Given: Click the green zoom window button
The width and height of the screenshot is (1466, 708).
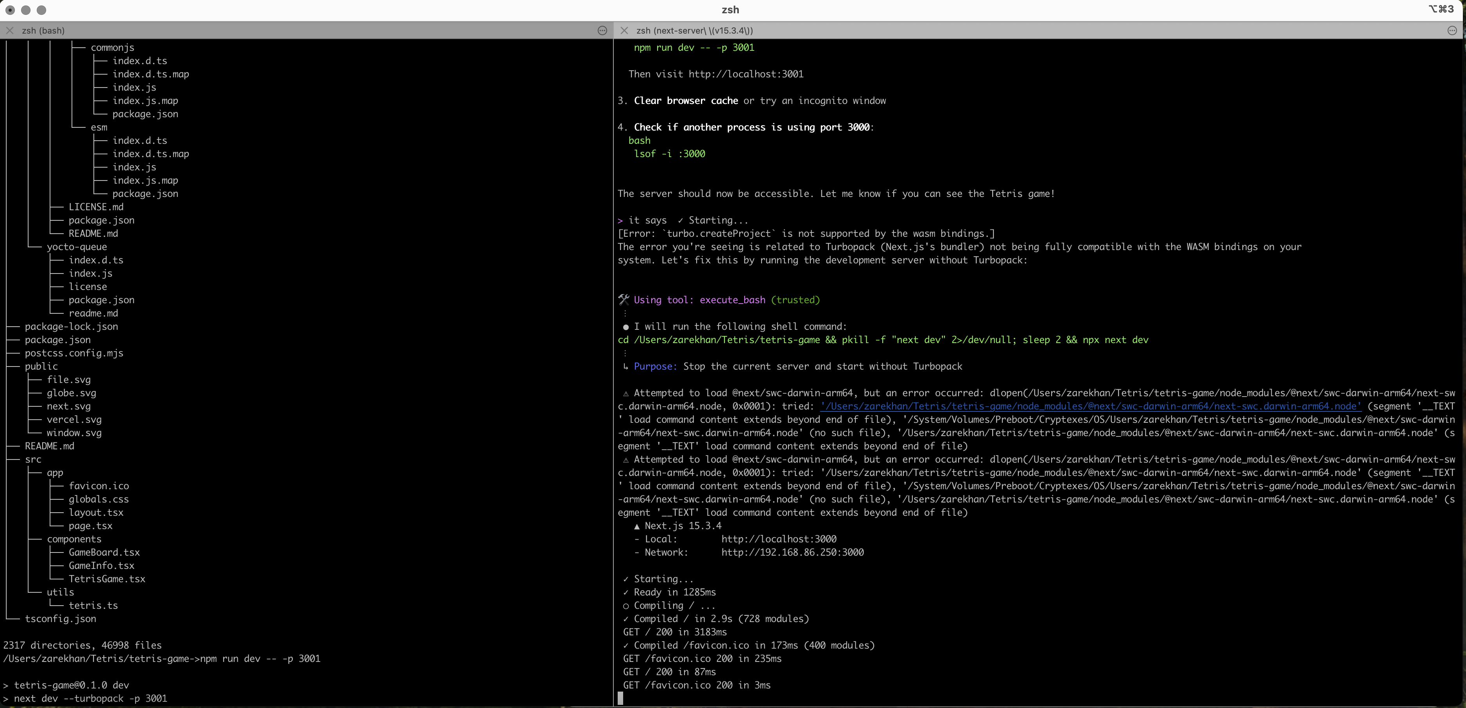Looking at the screenshot, I should [41, 10].
